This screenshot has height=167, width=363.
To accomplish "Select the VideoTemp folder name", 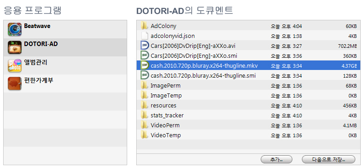I will 166,135.
